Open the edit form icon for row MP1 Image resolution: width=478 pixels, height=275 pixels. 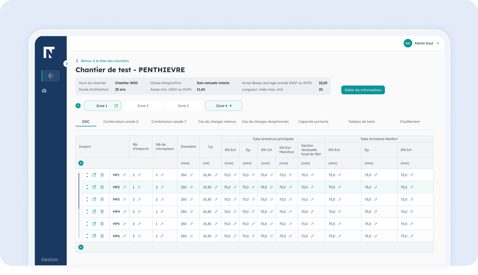[94, 175]
